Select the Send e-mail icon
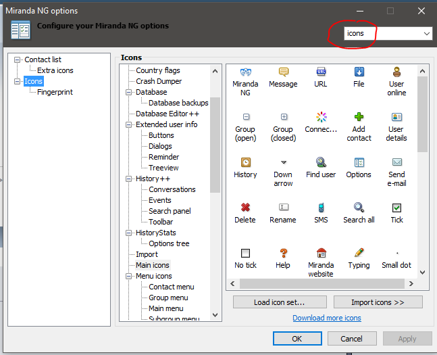The height and width of the screenshot is (355, 437). (397, 162)
